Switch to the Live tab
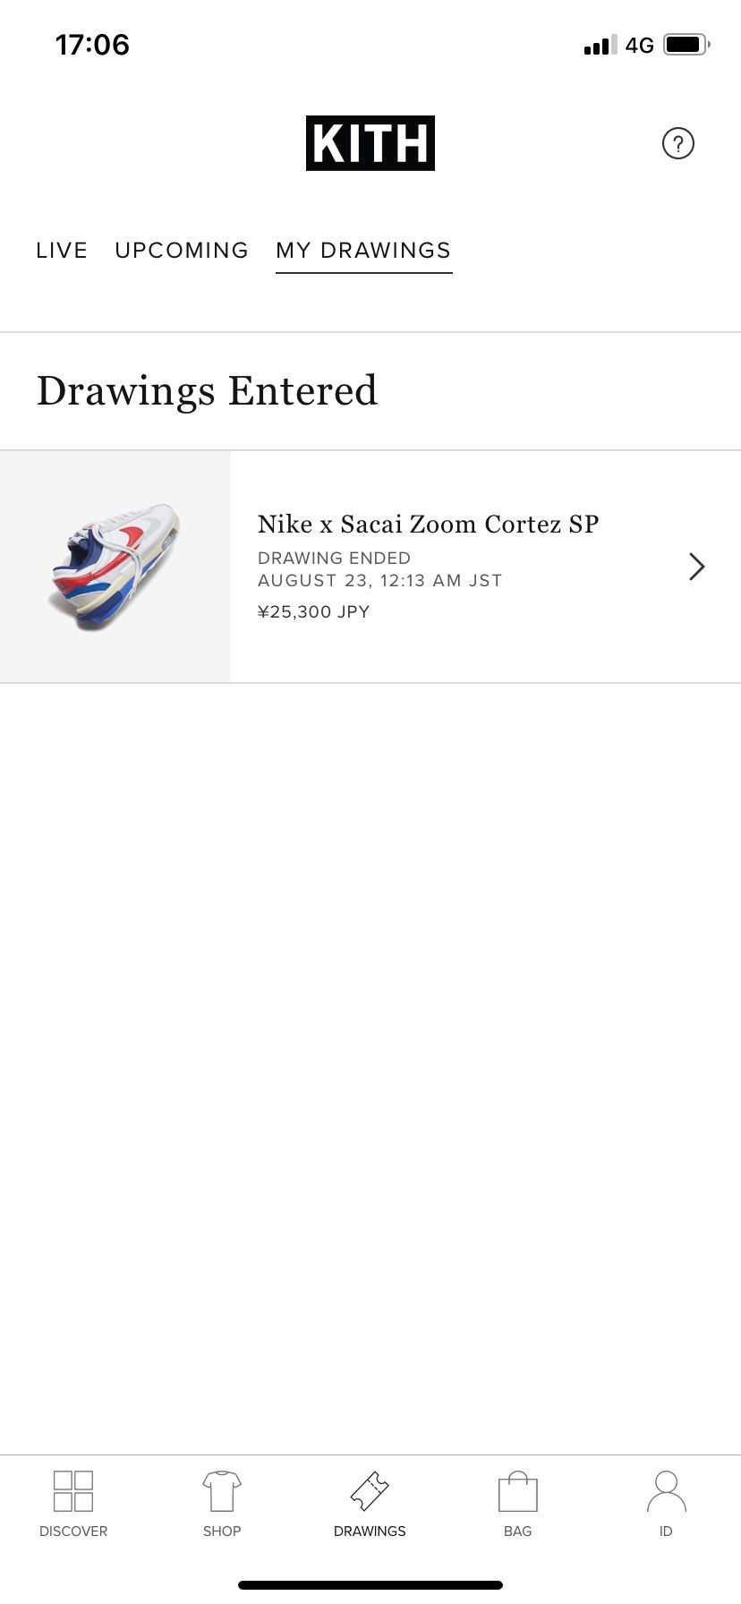 (x=62, y=251)
